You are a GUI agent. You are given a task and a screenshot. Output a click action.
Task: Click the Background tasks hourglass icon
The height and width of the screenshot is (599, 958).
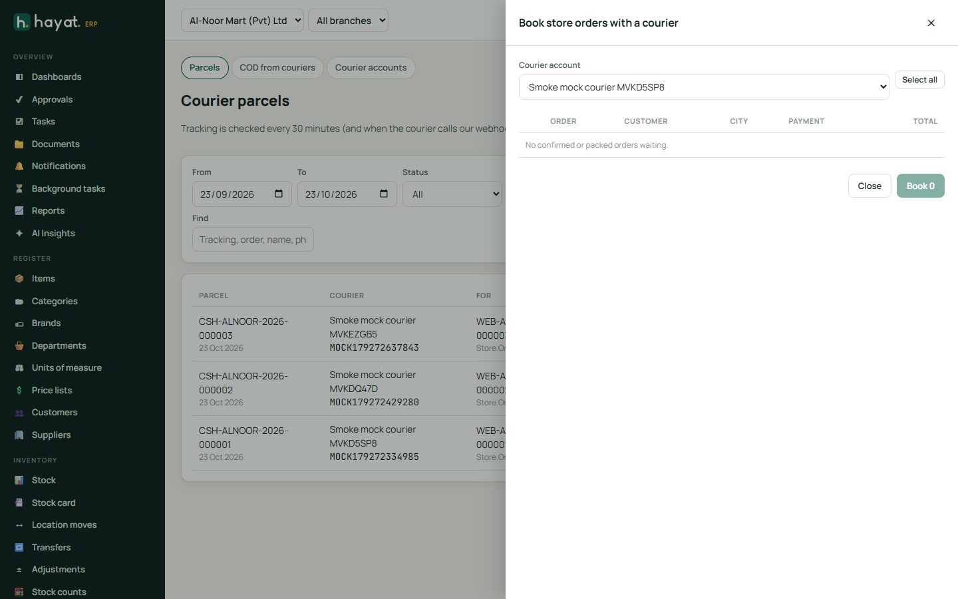[x=19, y=189]
